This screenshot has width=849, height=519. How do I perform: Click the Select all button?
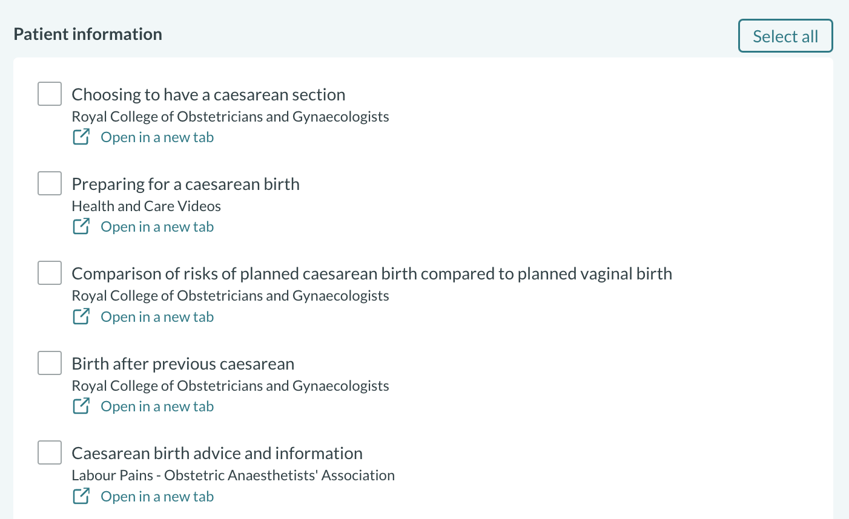coord(785,36)
